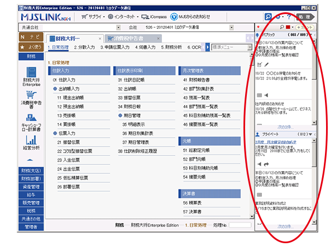The height and width of the screenshot is (246, 335).
Task: Open the 共通会社 dropdown
Action: 118,27
